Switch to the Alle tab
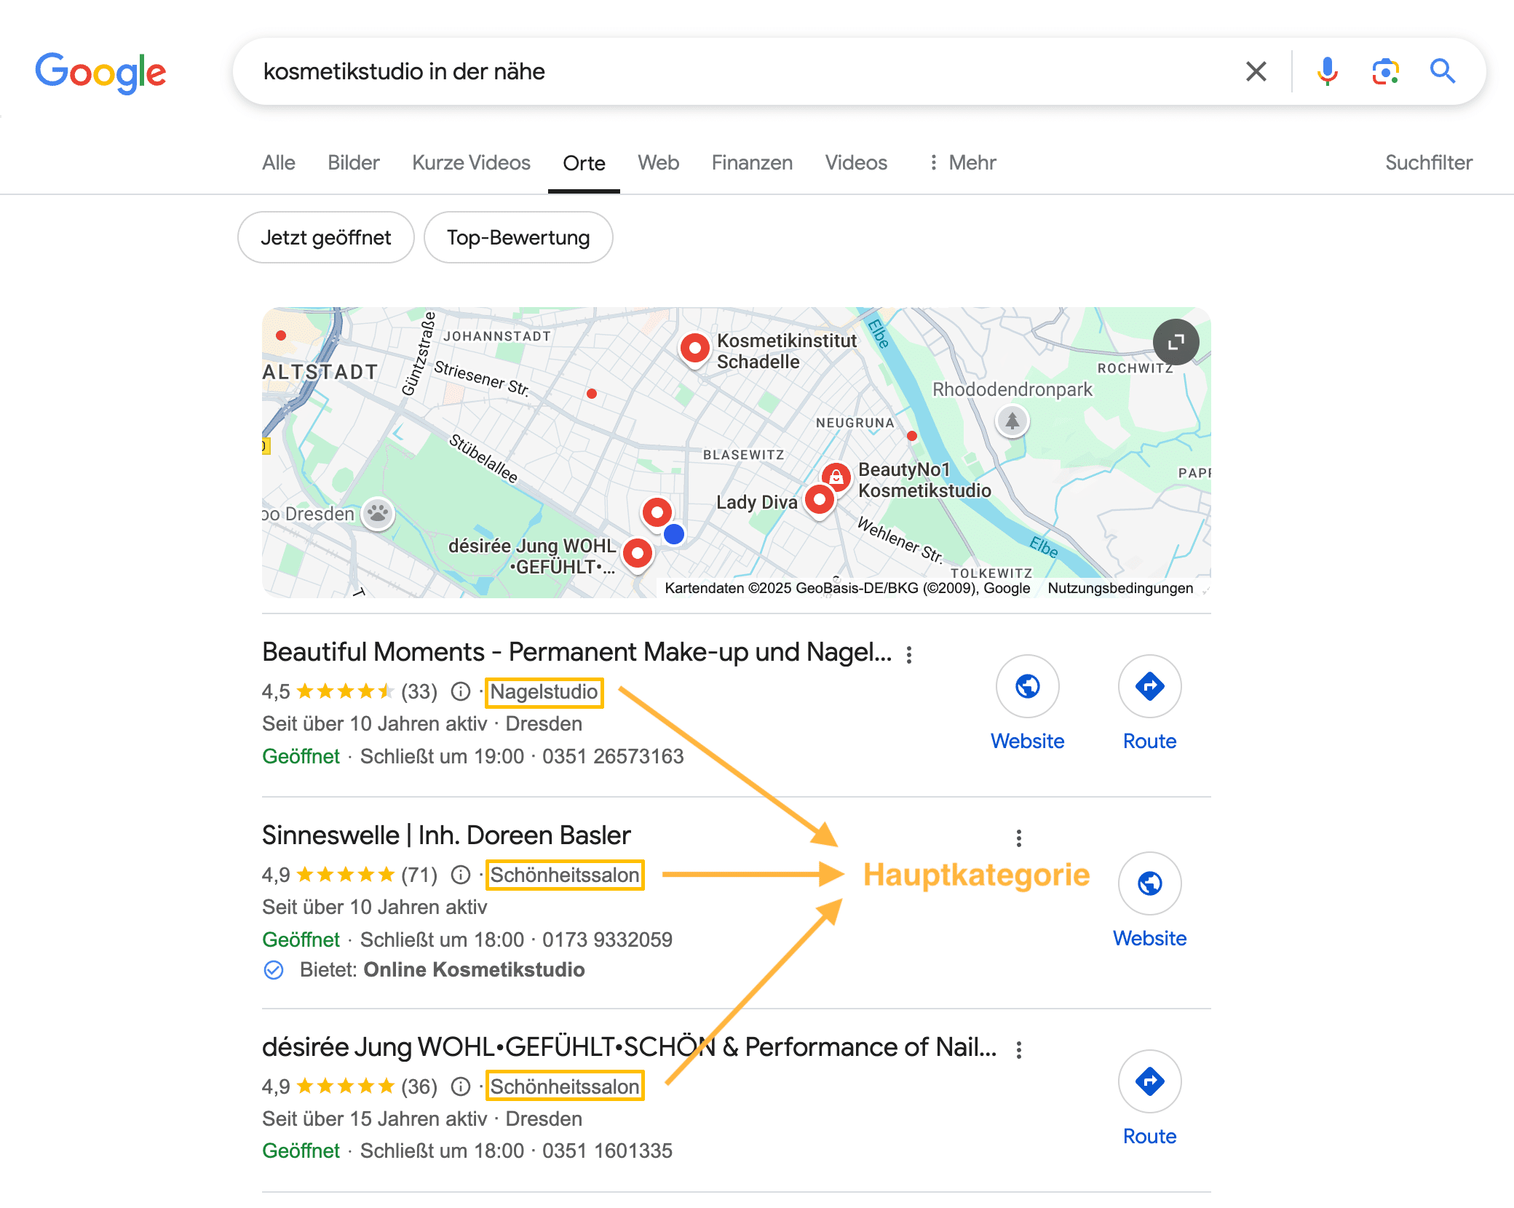Viewport: 1514px width, 1208px height. (279, 162)
